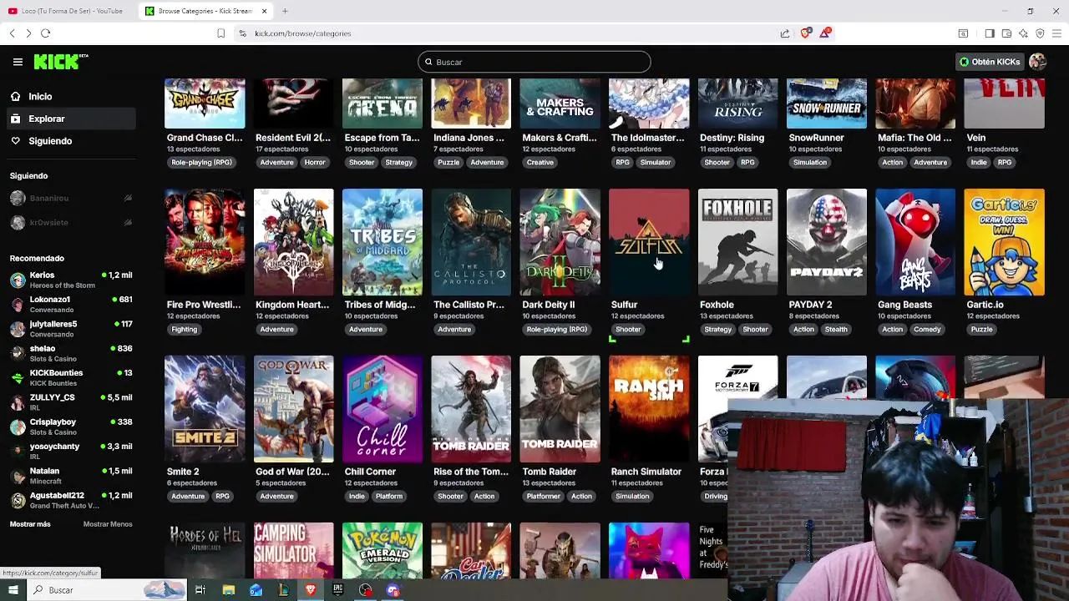Open Natalan recommended channel

(71, 476)
